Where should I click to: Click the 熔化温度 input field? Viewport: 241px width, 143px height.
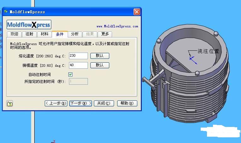pyautogui.click(x=78, y=56)
